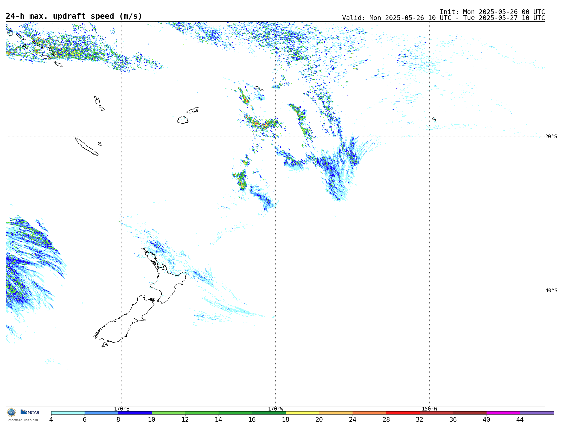Image resolution: width=562 pixels, height=423 pixels.
Task: Click the colorbar tick label 4
Action: coord(51,419)
